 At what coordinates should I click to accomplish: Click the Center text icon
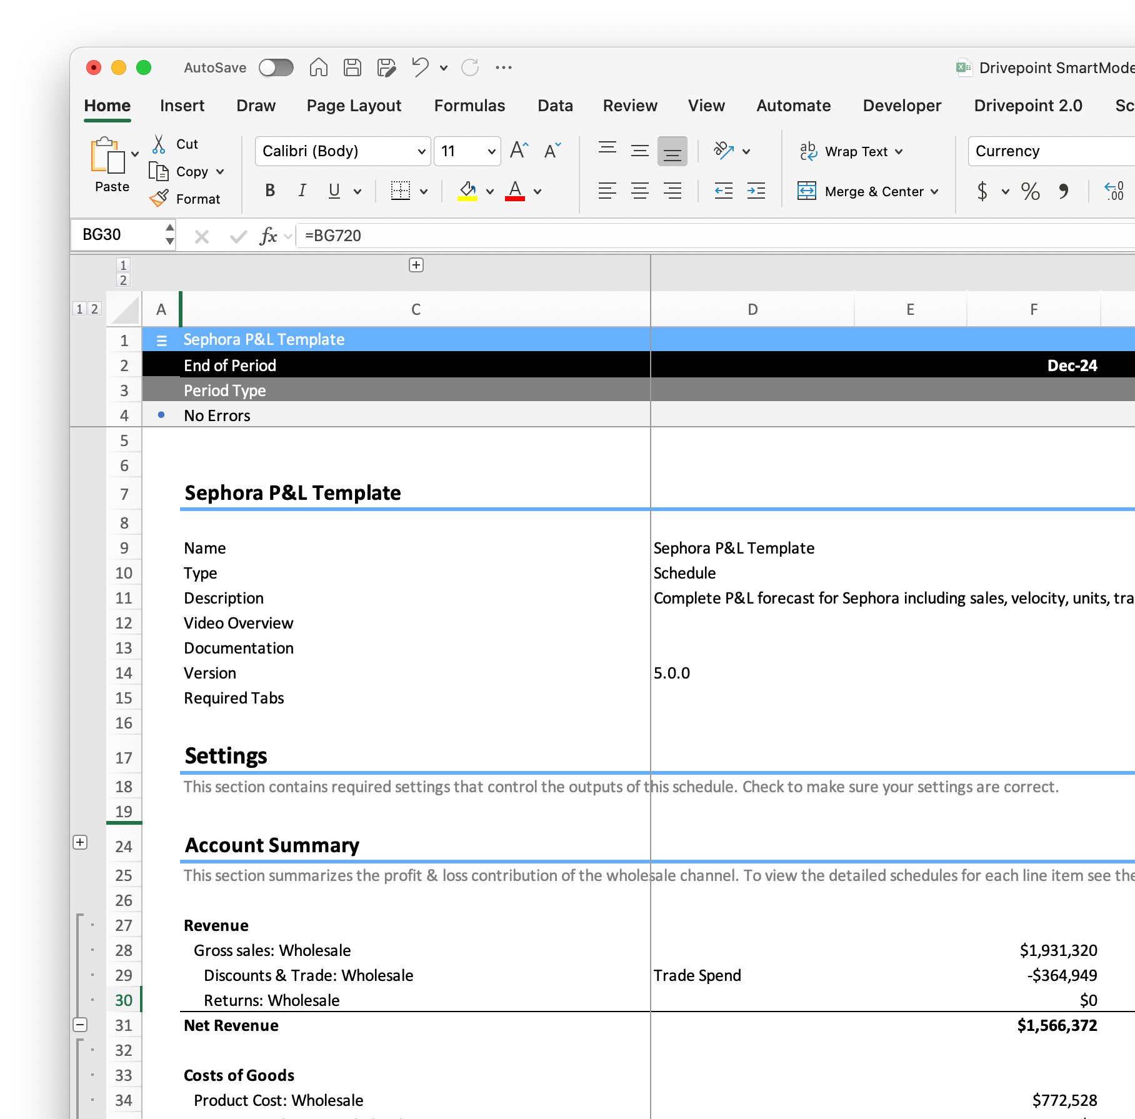click(x=640, y=191)
